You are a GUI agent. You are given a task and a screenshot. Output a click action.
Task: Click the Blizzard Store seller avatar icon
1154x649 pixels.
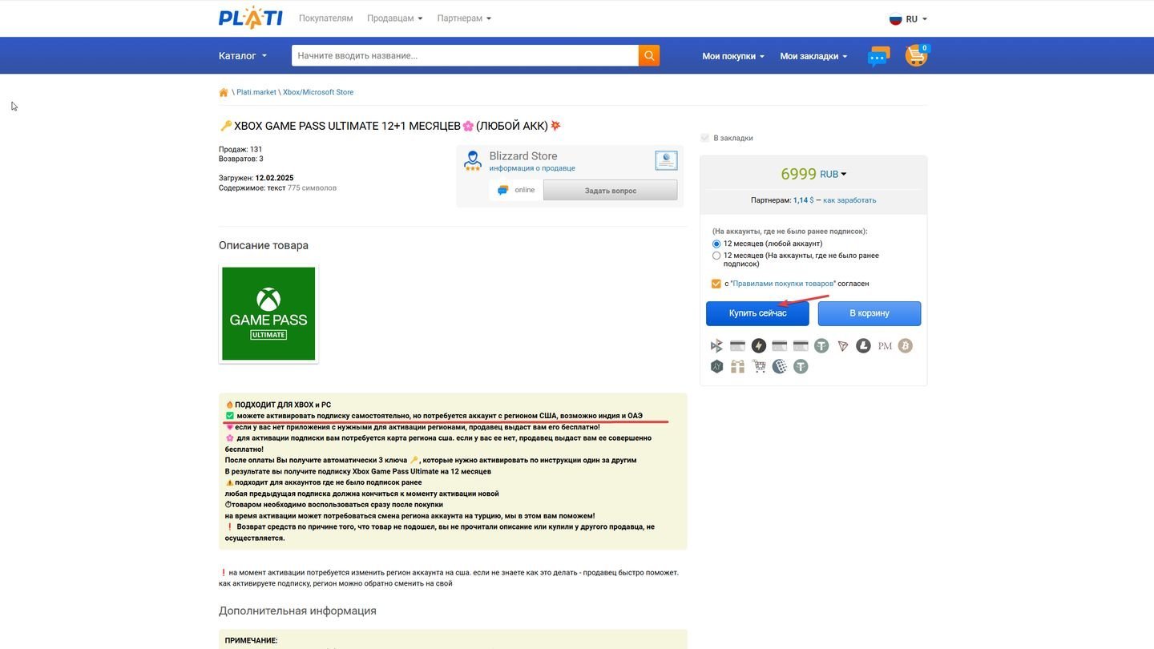(473, 160)
